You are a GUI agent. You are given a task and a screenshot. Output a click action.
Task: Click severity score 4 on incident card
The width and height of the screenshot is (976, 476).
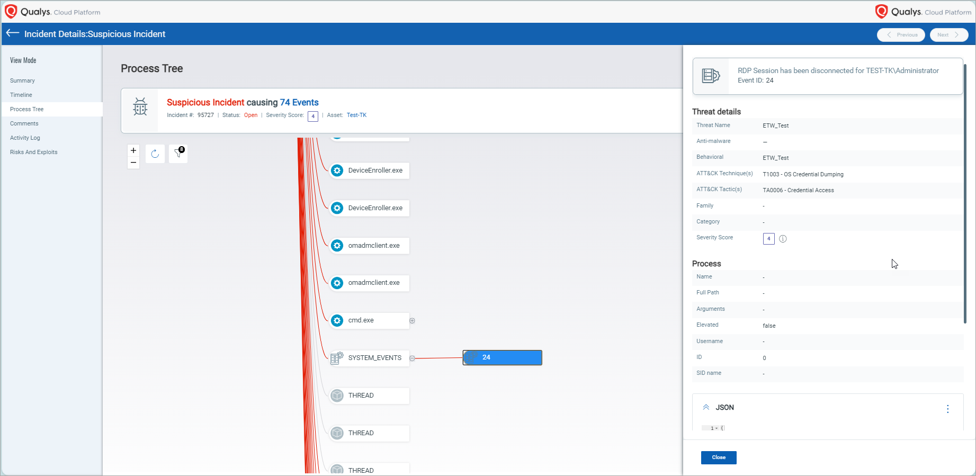click(x=313, y=116)
